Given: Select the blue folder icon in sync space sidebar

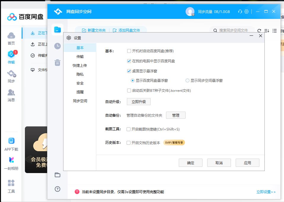Looking at the screenshot, I should 58,30.
